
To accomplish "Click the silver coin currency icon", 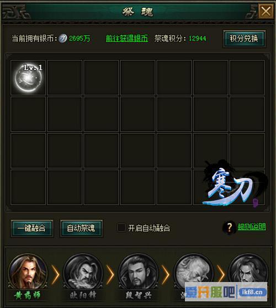I will [x=63, y=38].
